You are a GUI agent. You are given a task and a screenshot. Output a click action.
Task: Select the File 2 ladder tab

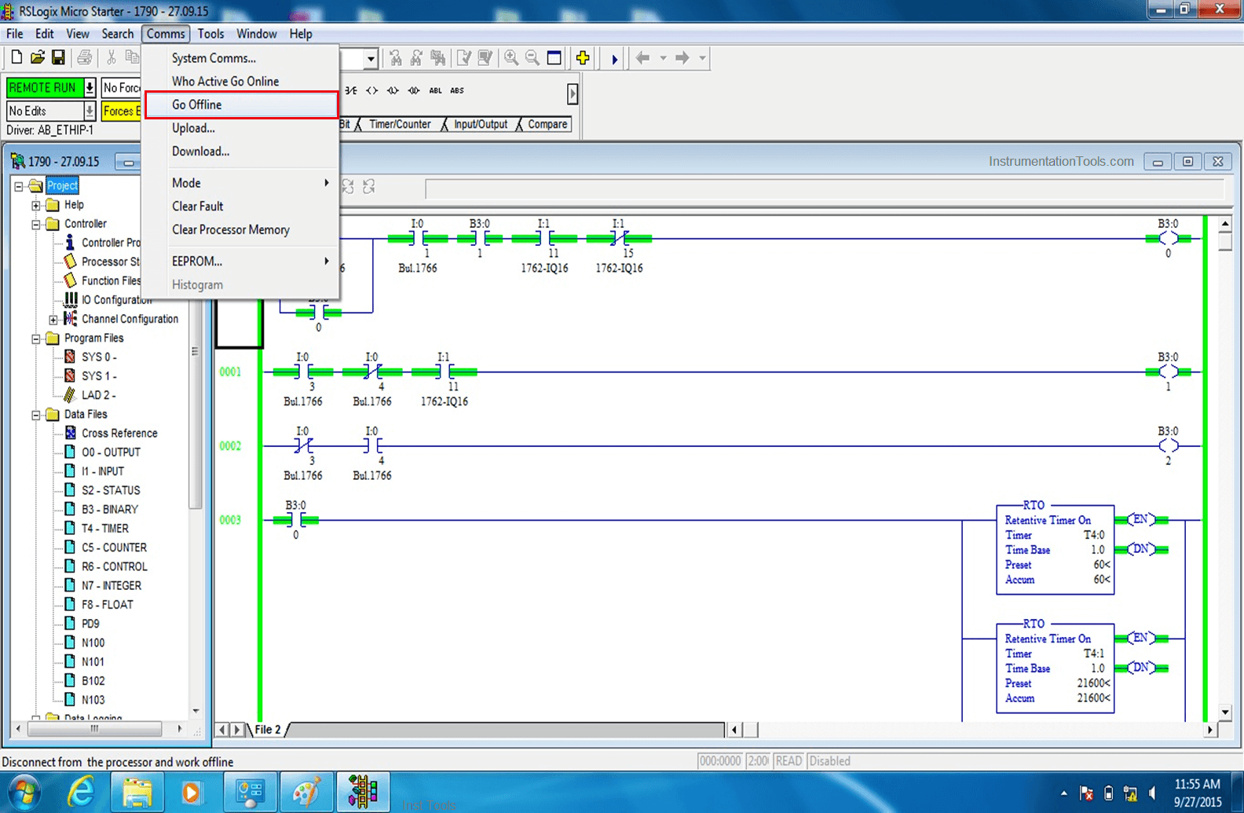267,730
